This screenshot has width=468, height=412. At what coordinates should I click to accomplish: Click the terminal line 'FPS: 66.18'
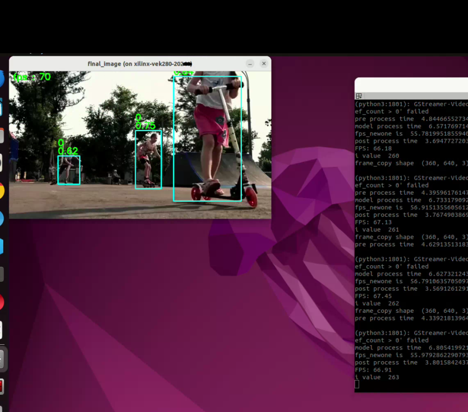coord(373,148)
